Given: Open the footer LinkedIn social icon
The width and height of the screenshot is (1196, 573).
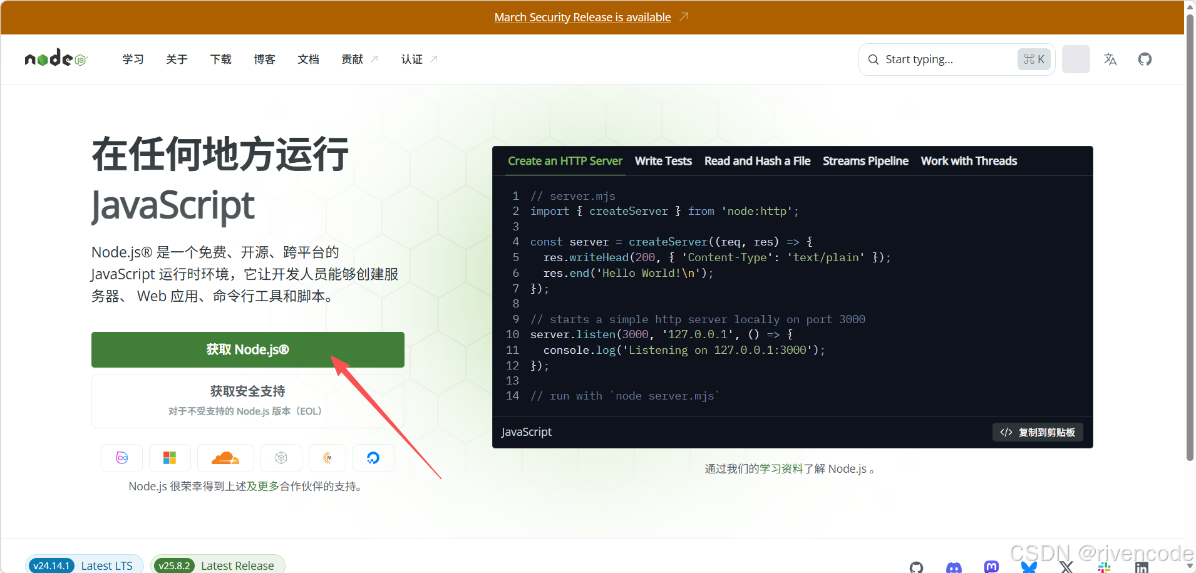Looking at the screenshot, I should pos(1142,567).
